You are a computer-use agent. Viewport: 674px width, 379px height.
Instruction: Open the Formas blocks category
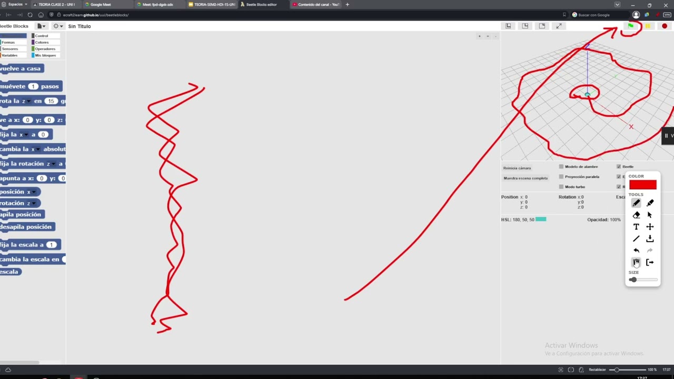[13, 42]
